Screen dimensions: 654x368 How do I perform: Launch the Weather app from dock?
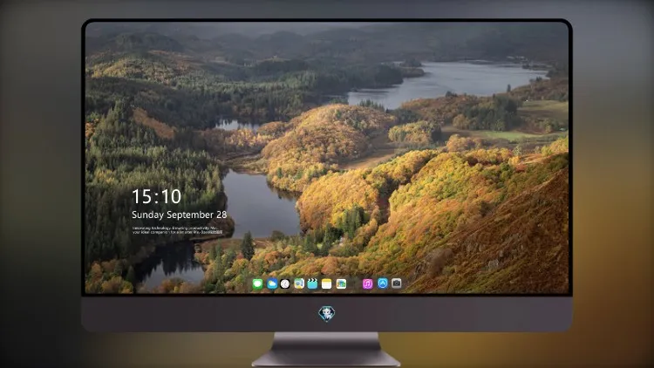[271, 284]
